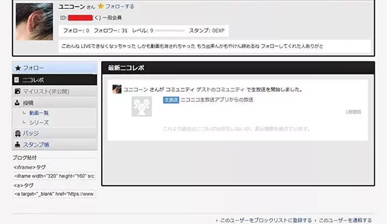
Task: Open the シリーズ sub-item
Action: coord(39,122)
